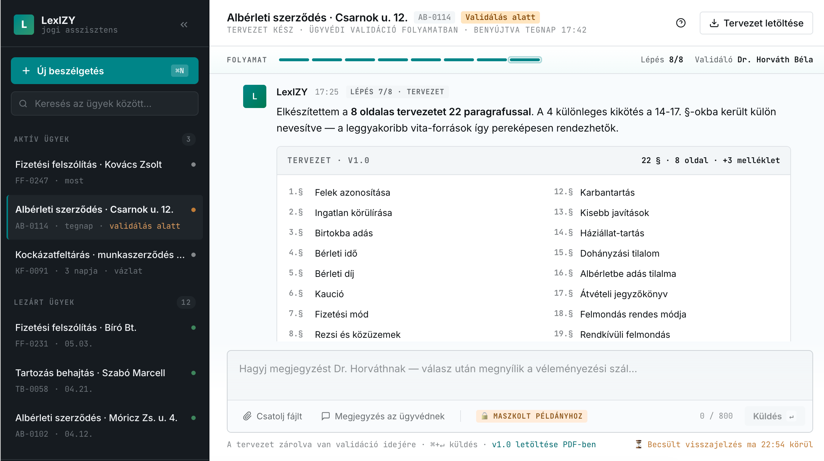Click Csatolj fájlt attach button
The image size is (824, 461).
pos(272,416)
